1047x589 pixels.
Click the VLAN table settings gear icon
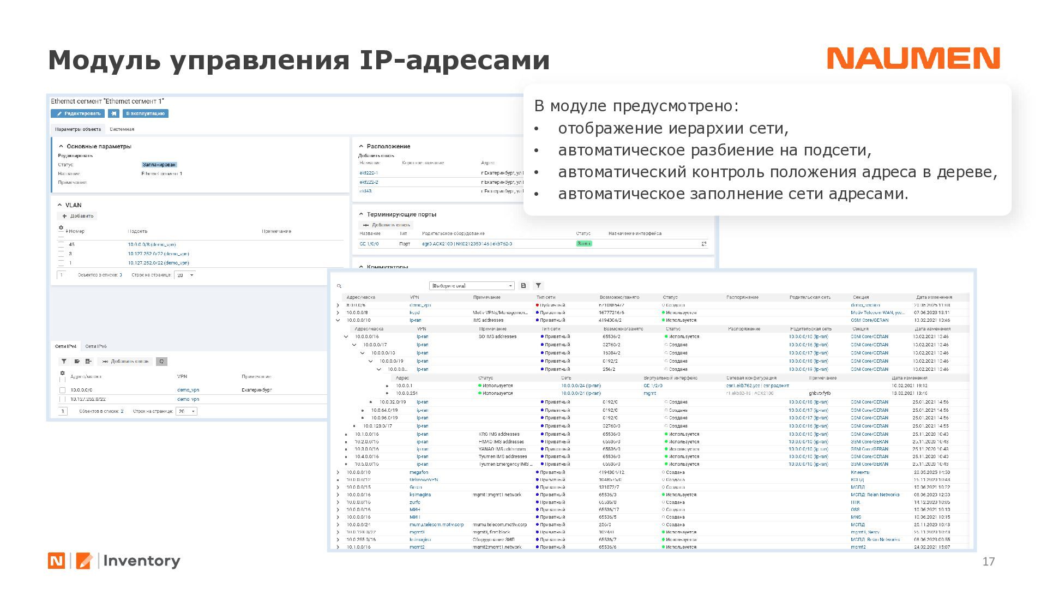tap(61, 227)
